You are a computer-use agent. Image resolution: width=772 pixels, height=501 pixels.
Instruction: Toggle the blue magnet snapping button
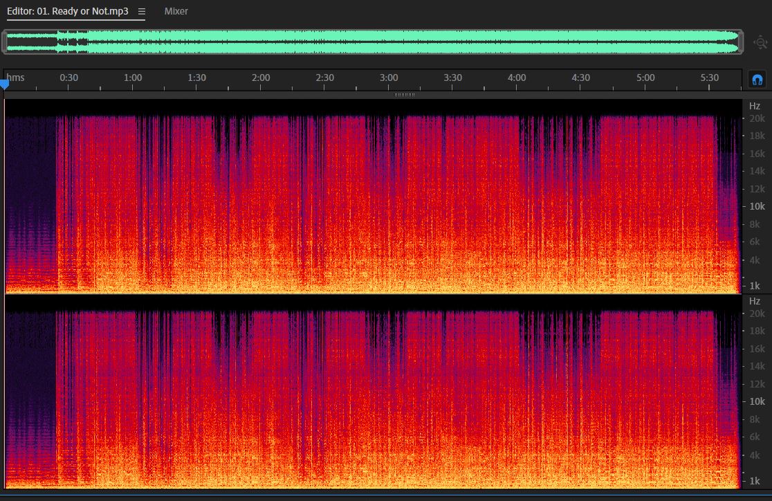coord(757,80)
